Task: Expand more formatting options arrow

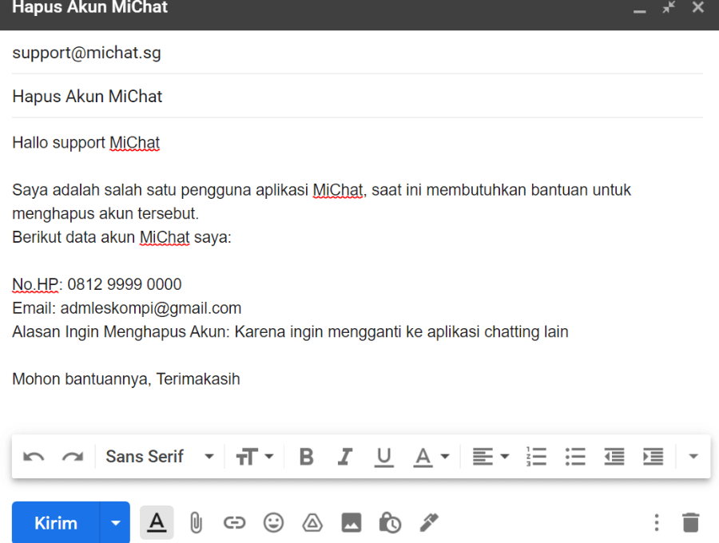Action: coord(693,457)
